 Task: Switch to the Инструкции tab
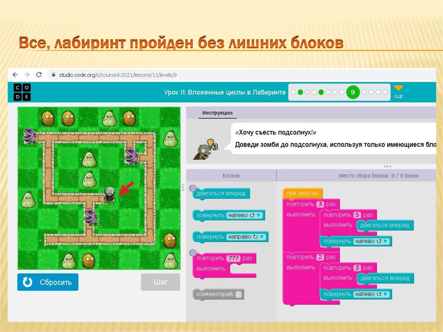(x=217, y=113)
